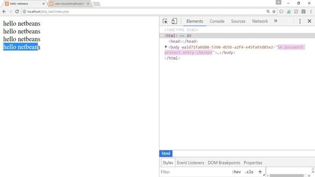This screenshot has width=315, height=177.
Task: Close the DevTools panel
Action: point(310,21)
